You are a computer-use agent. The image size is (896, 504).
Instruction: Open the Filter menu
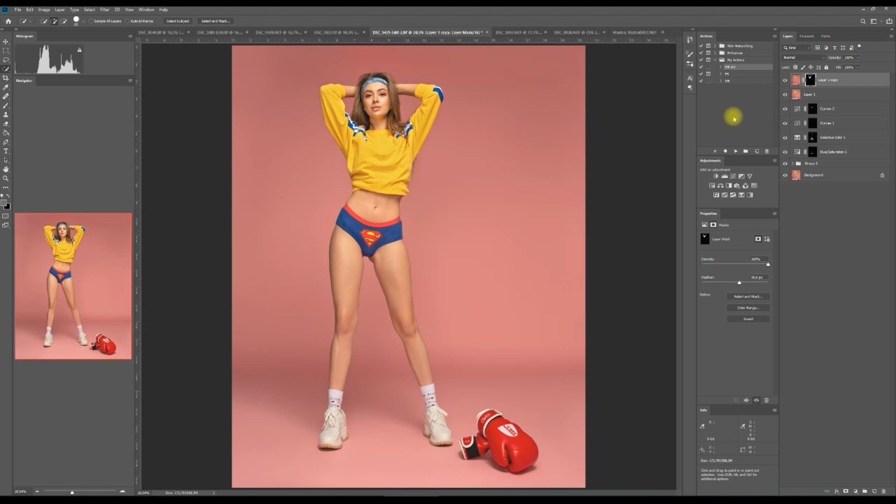[x=104, y=10]
